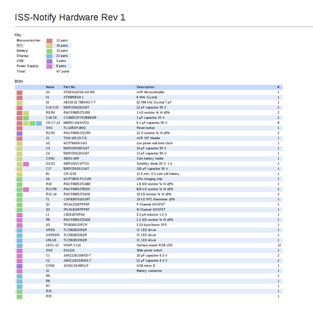The width and height of the screenshot is (313, 313).
Task: Select part number 'ATMEGA32U4-AU-ND'
Action: tap(79, 92)
